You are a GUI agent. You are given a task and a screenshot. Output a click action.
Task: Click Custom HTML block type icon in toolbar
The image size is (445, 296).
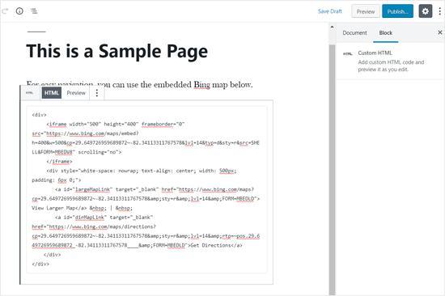pyautogui.click(x=29, y=93)
